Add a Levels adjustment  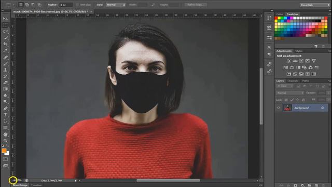[295, 61]
